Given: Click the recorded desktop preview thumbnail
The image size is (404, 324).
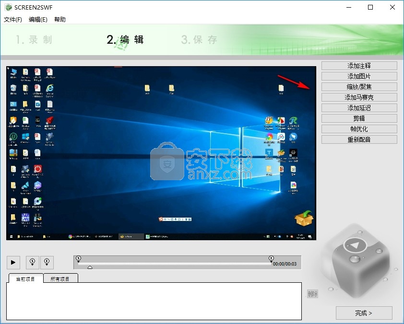Looking at the screenshot, I should (161, 153).
